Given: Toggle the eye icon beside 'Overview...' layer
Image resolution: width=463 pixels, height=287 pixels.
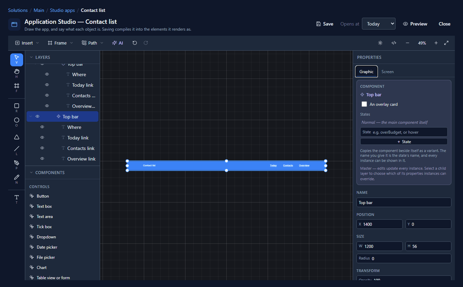Looking at the screenshot, I should (x=47, y=106).
